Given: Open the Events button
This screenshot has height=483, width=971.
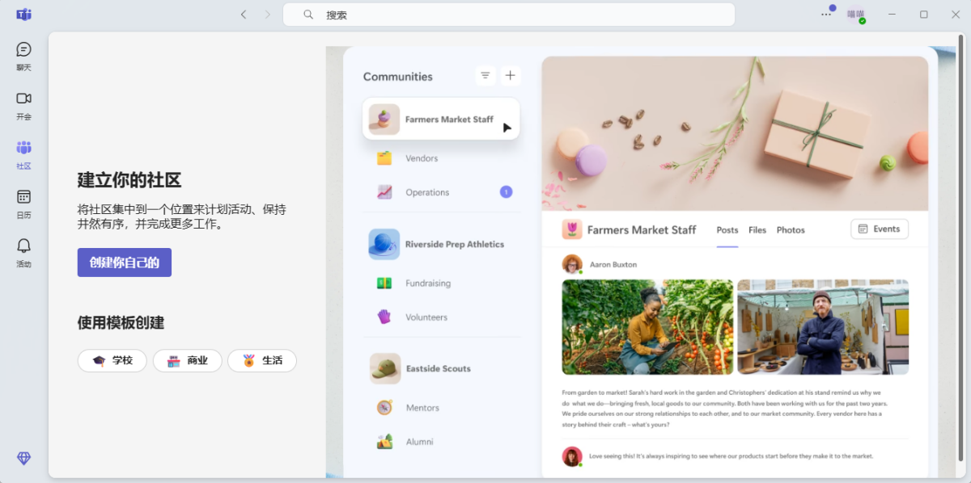Looking at the screenshot, I should pos(879,229).
